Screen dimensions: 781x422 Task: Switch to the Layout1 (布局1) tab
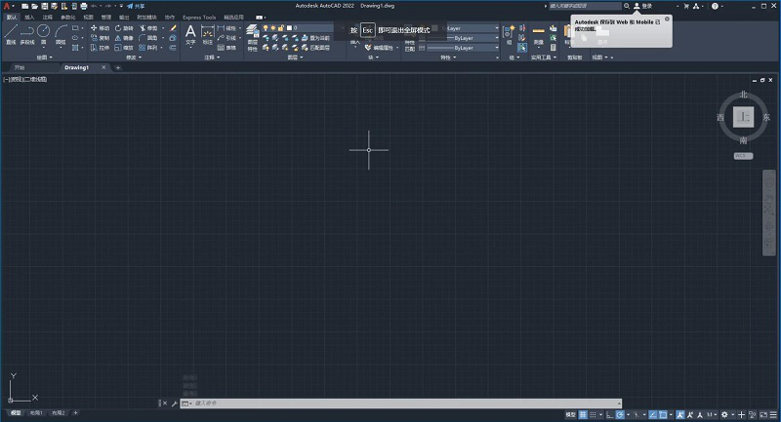coord(36,413)
